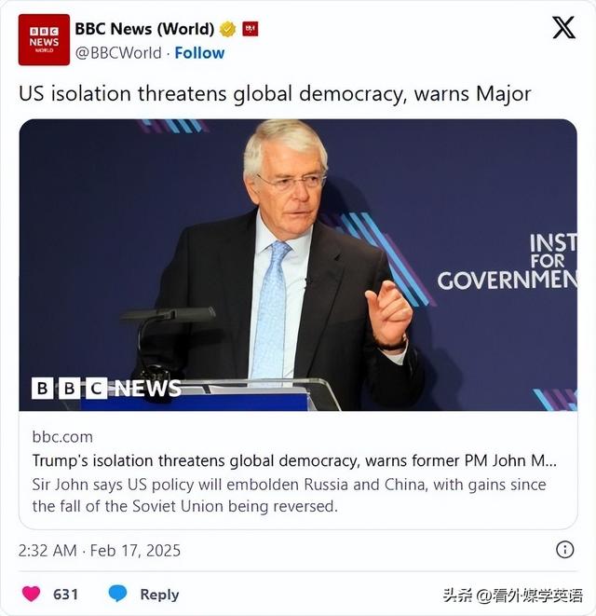Click the tweet text about US isolation

click(x=275, y=94)
